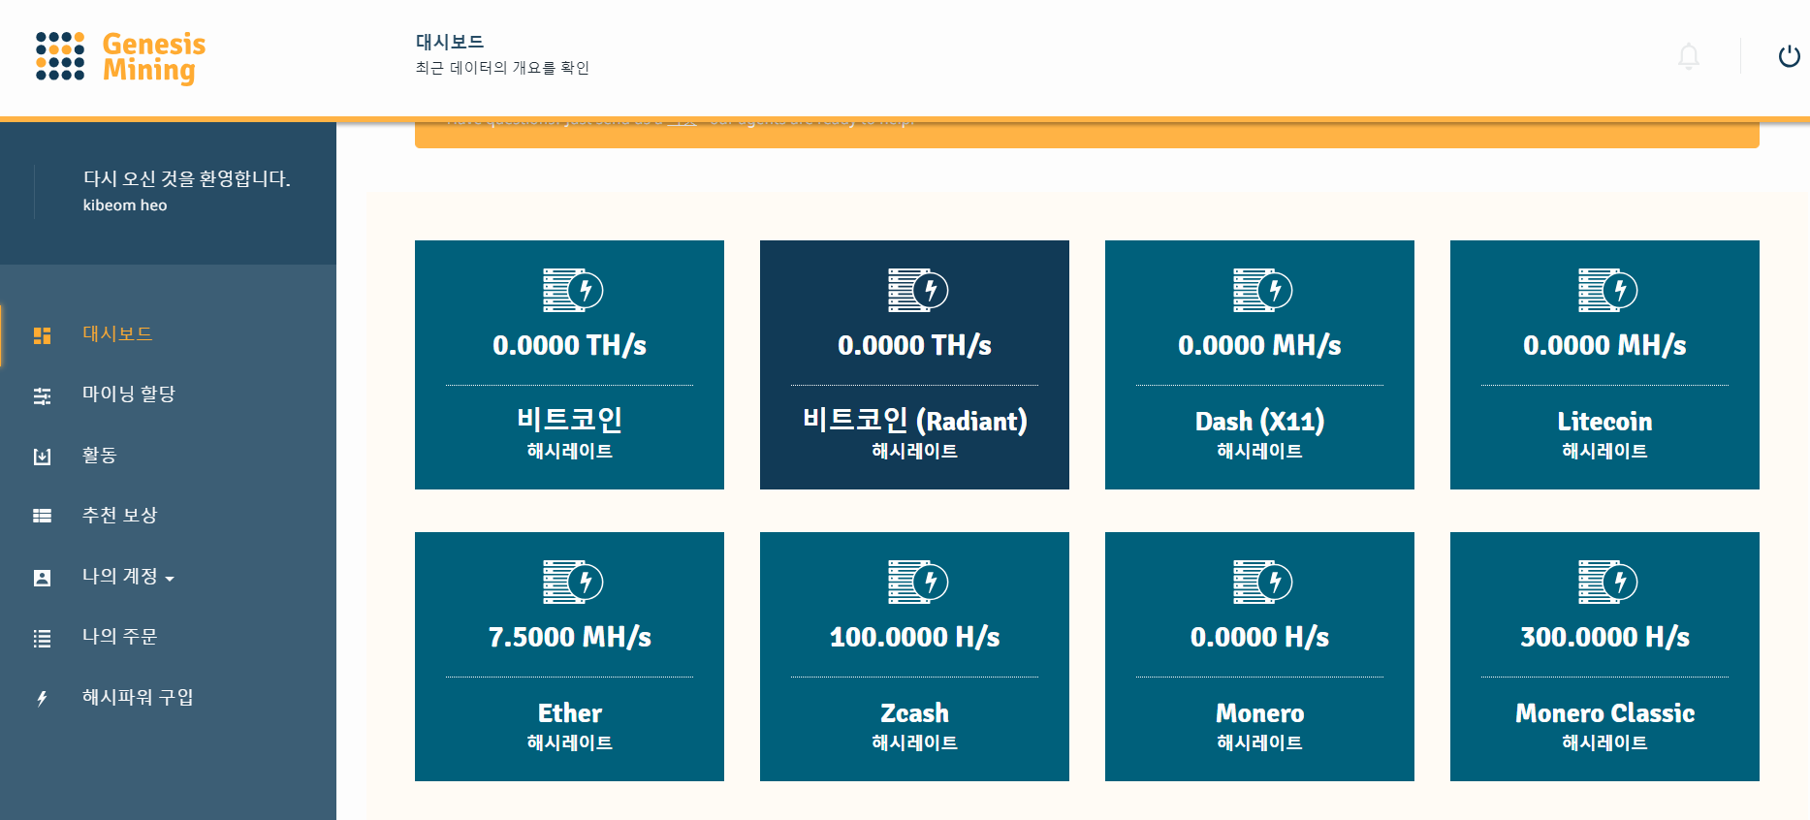Expand the 나의 계정 dropdown arrow
Viewport: 1810px width, 820px height.
[170, 579]
